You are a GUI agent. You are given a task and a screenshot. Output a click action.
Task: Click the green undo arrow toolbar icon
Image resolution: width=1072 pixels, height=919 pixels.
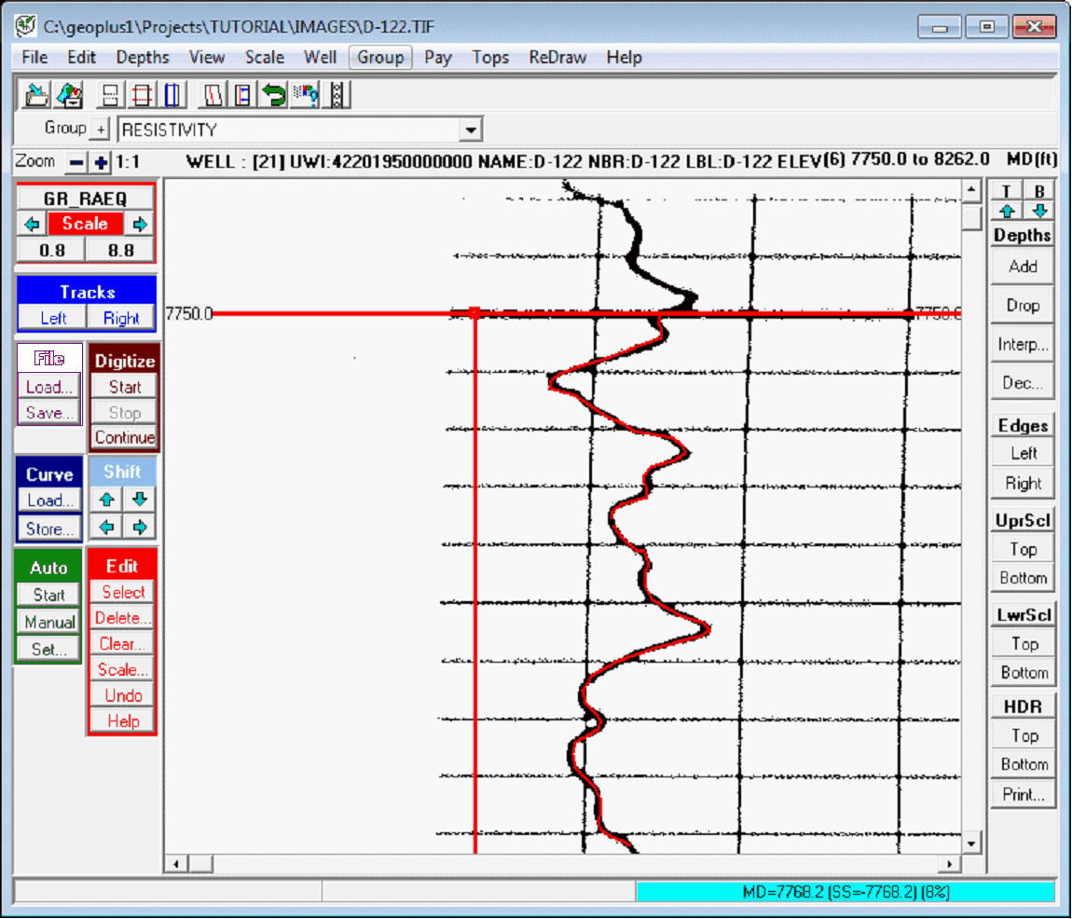tap(273, 94)
